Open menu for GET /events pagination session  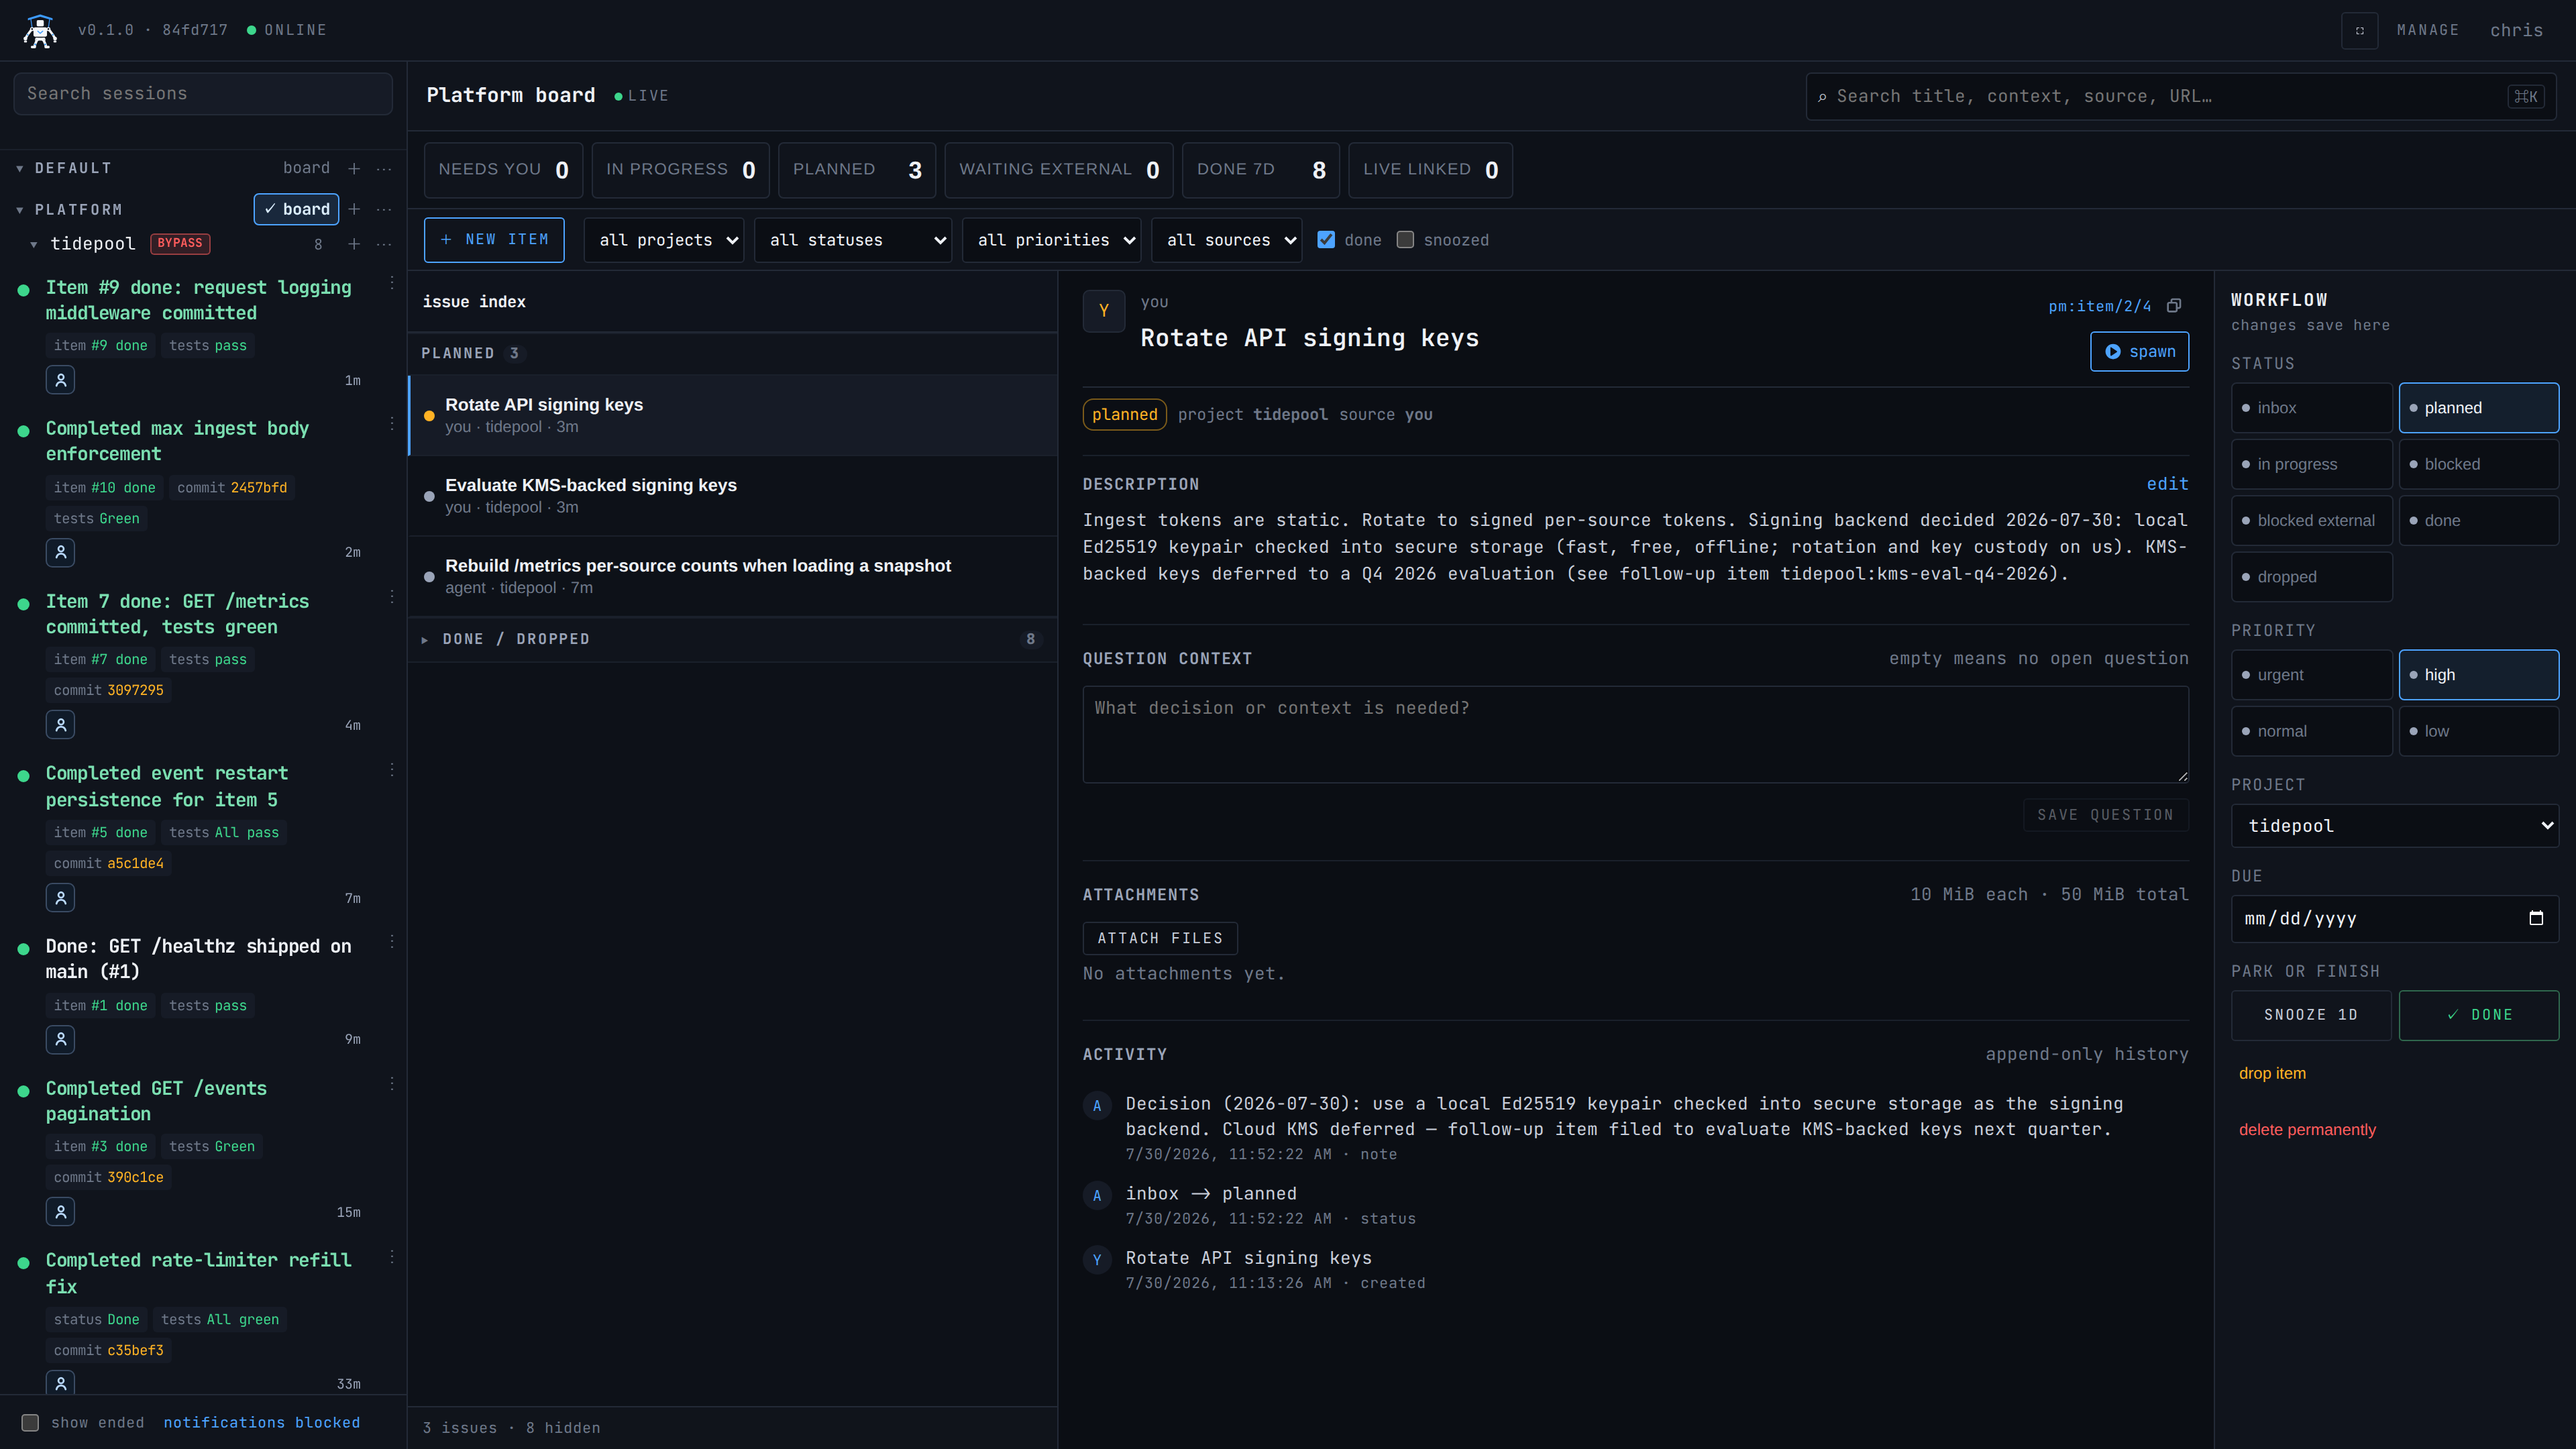point(392,1084)
